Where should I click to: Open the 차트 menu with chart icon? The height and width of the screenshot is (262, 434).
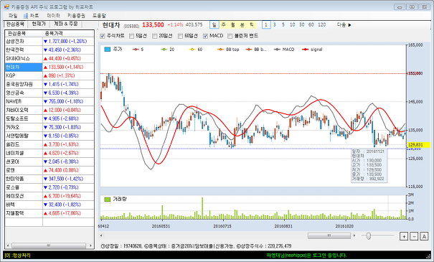(31, 16)
